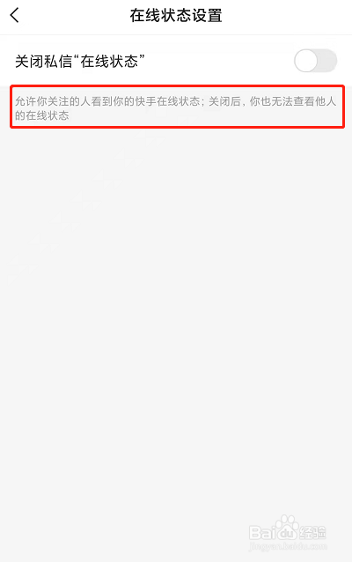Toggle the 关闭私信"在线状态" switch
This screenshot has height=562, width=352.
click(x=315, y=61)
